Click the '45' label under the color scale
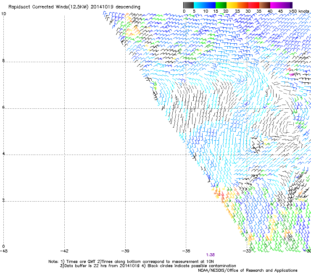This screenshot has width=311, height=273. point(280,11)
